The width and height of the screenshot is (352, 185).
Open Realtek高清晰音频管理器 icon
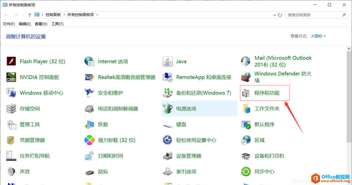point(89,77)
